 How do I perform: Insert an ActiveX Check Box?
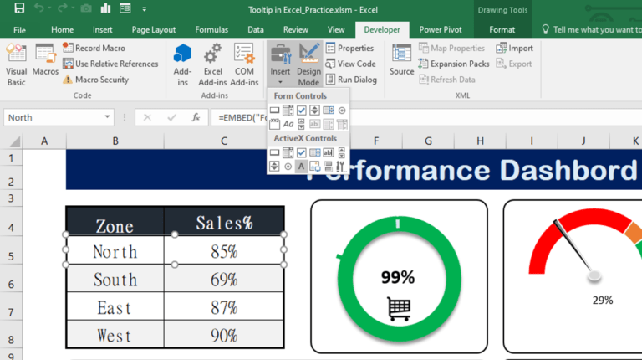coord(301,152)
